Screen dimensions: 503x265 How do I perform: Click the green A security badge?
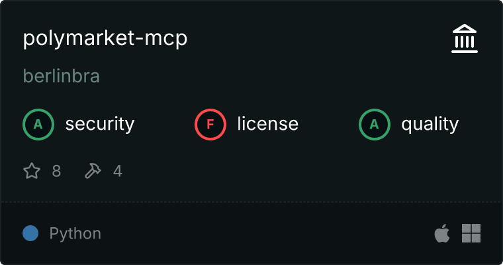point(38,125)
